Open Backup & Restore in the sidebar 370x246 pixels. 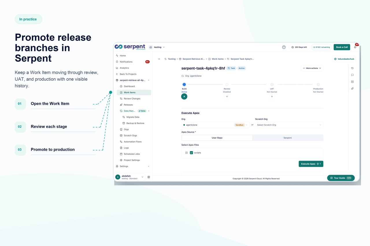click(x=136, y=123)
